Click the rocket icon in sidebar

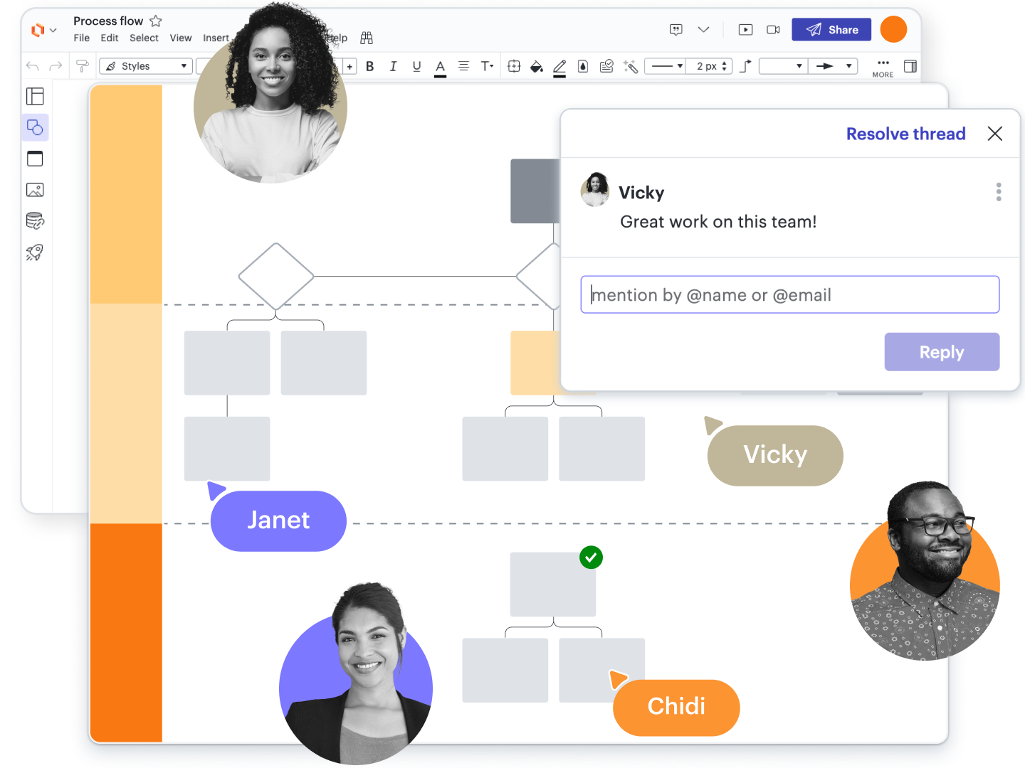35,252
